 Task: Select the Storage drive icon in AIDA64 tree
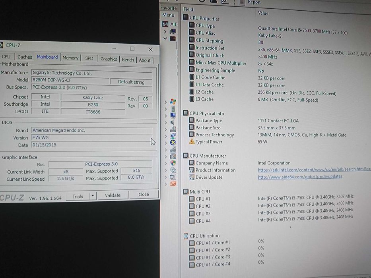[173, 129]
